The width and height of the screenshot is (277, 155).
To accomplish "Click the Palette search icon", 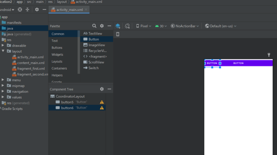I will tap(94, 26).
